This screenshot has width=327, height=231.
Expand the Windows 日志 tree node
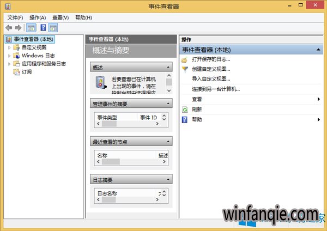click(9, 56)
